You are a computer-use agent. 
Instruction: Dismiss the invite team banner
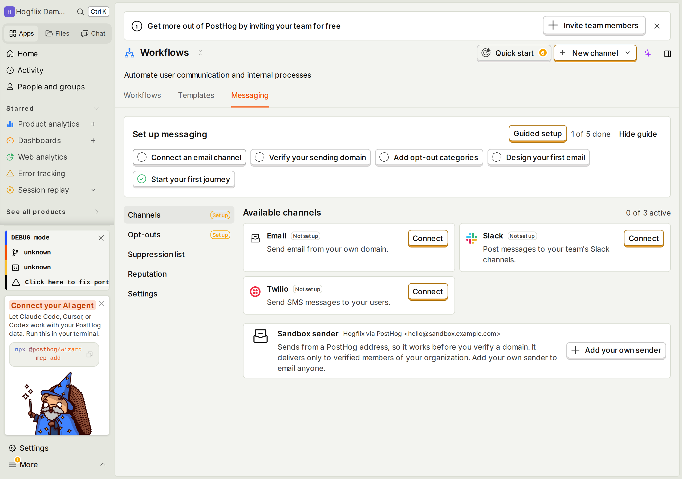[657, 26]
